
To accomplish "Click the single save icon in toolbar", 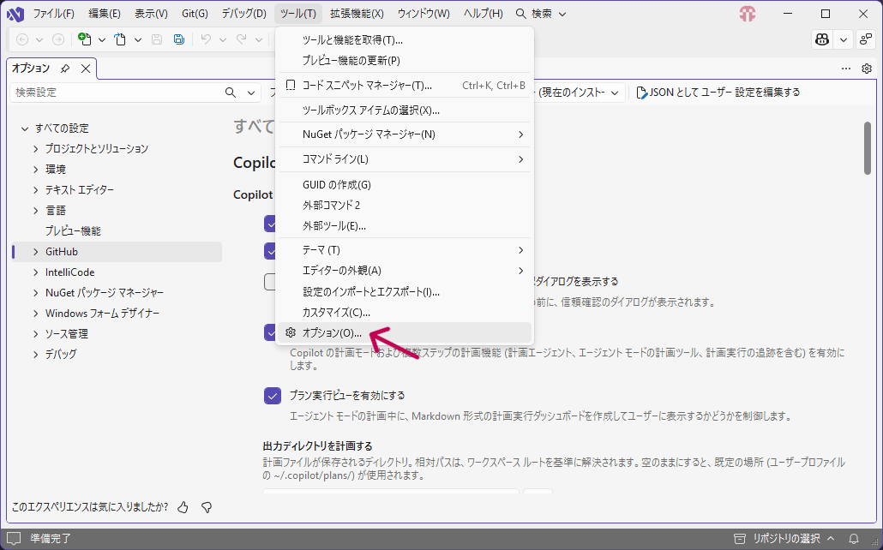I will (x=157, y=39).
